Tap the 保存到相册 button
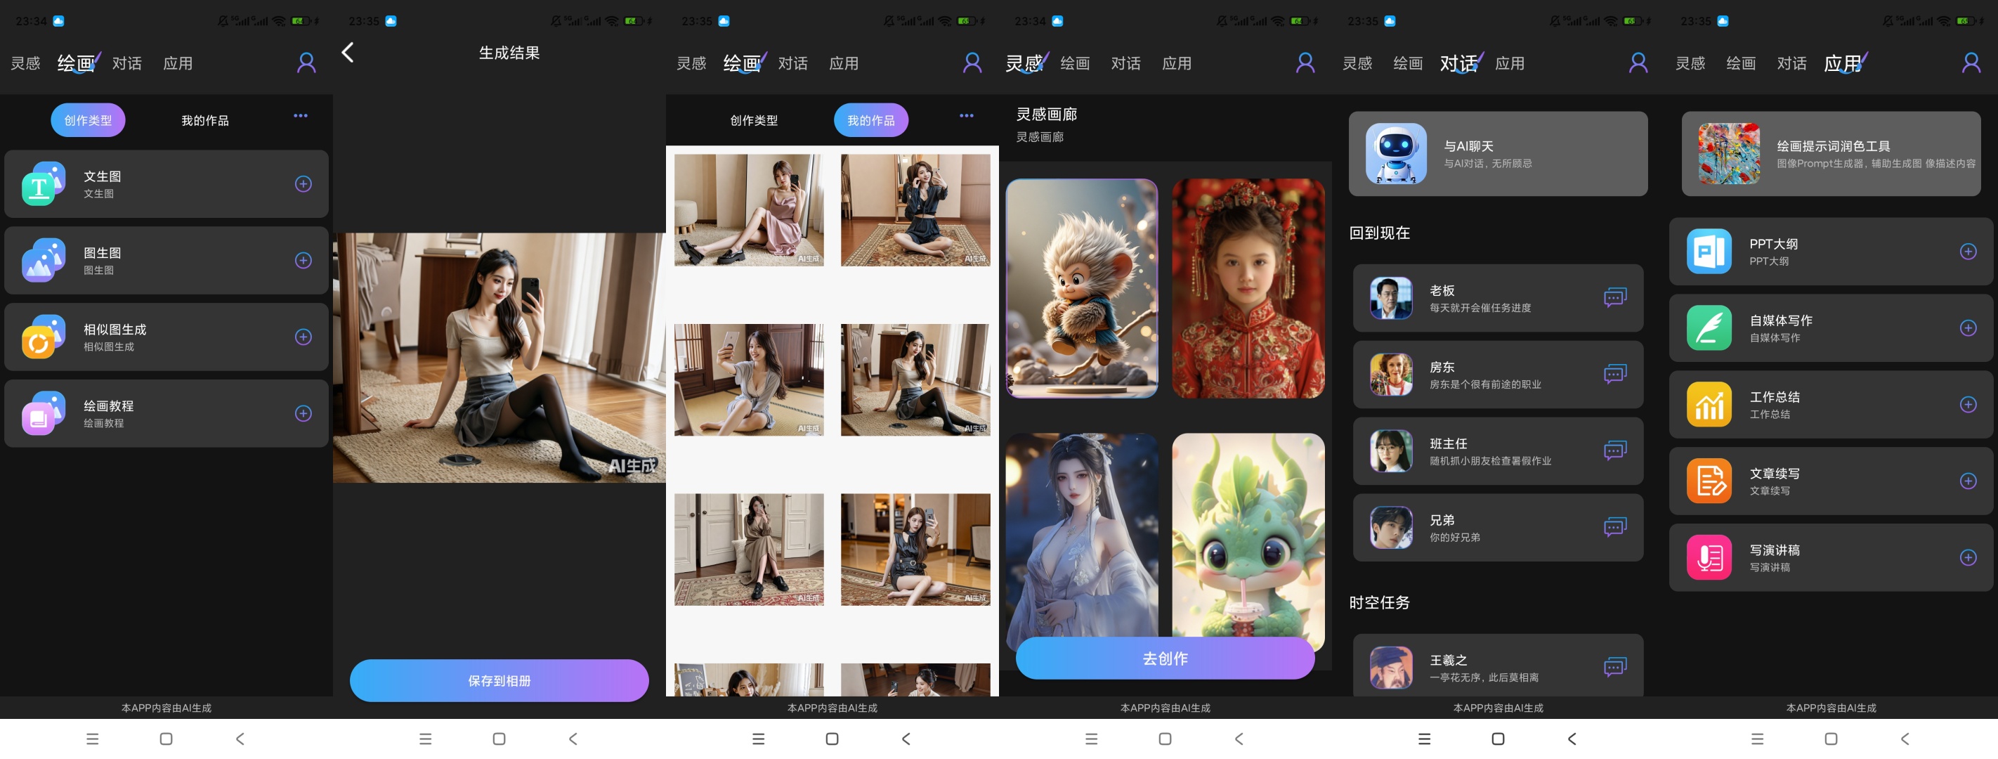Screen dimensions: 1998x759 [x=499, y=680]
